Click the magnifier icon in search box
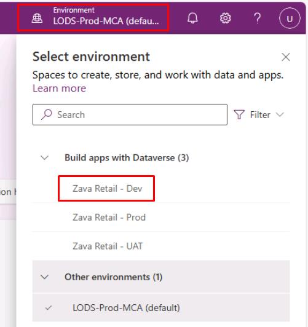Viewport: 308px width, 327px height. (46, 114)
